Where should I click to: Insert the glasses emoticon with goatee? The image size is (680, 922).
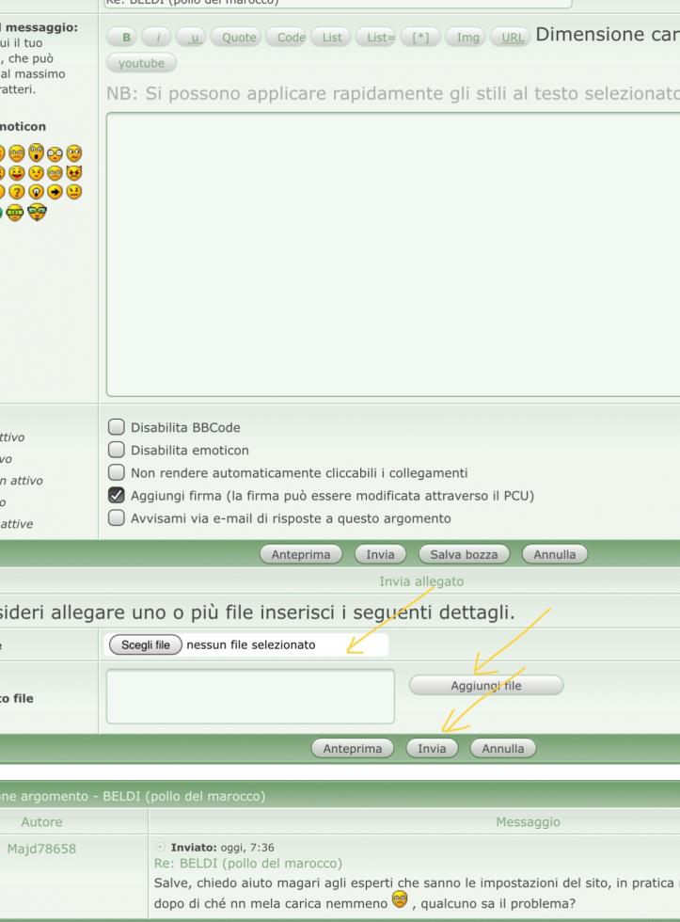pos(37,212)
